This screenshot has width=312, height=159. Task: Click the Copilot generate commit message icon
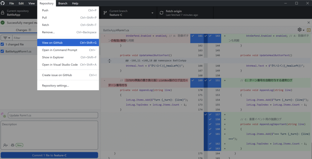coord(12,145)
